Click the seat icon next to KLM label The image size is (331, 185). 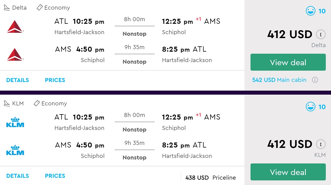tap(7, 104)
